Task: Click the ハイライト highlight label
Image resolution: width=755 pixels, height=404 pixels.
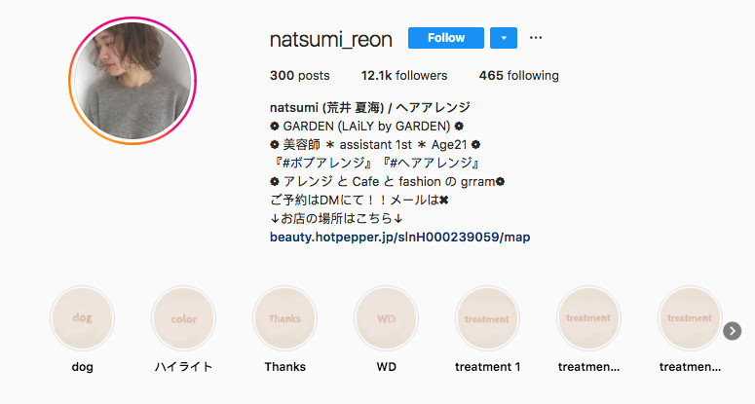Action: (x=183, y=366)
